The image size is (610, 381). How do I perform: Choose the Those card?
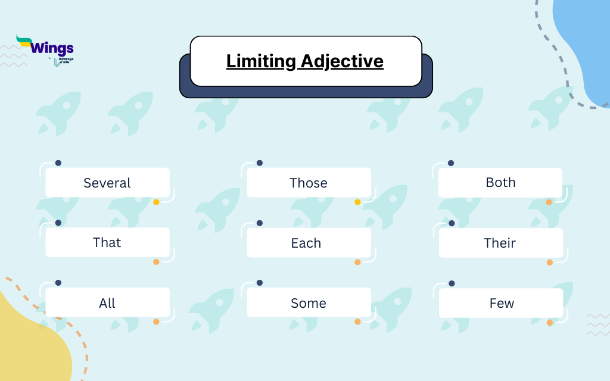[x=309, y=183]
